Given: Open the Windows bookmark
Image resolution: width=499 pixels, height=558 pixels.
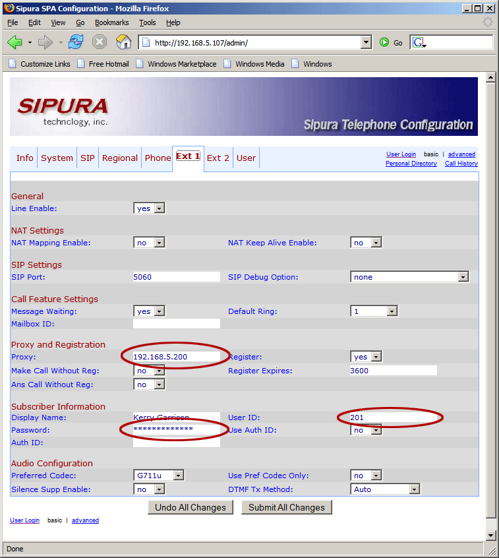Looking at the screenshot, I should (312, 64).
